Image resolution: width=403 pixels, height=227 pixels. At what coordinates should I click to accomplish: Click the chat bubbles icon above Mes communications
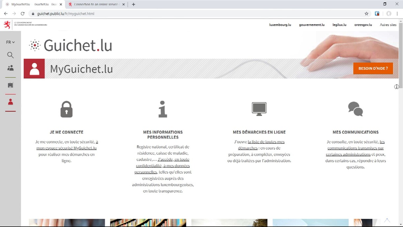point(355,109)
